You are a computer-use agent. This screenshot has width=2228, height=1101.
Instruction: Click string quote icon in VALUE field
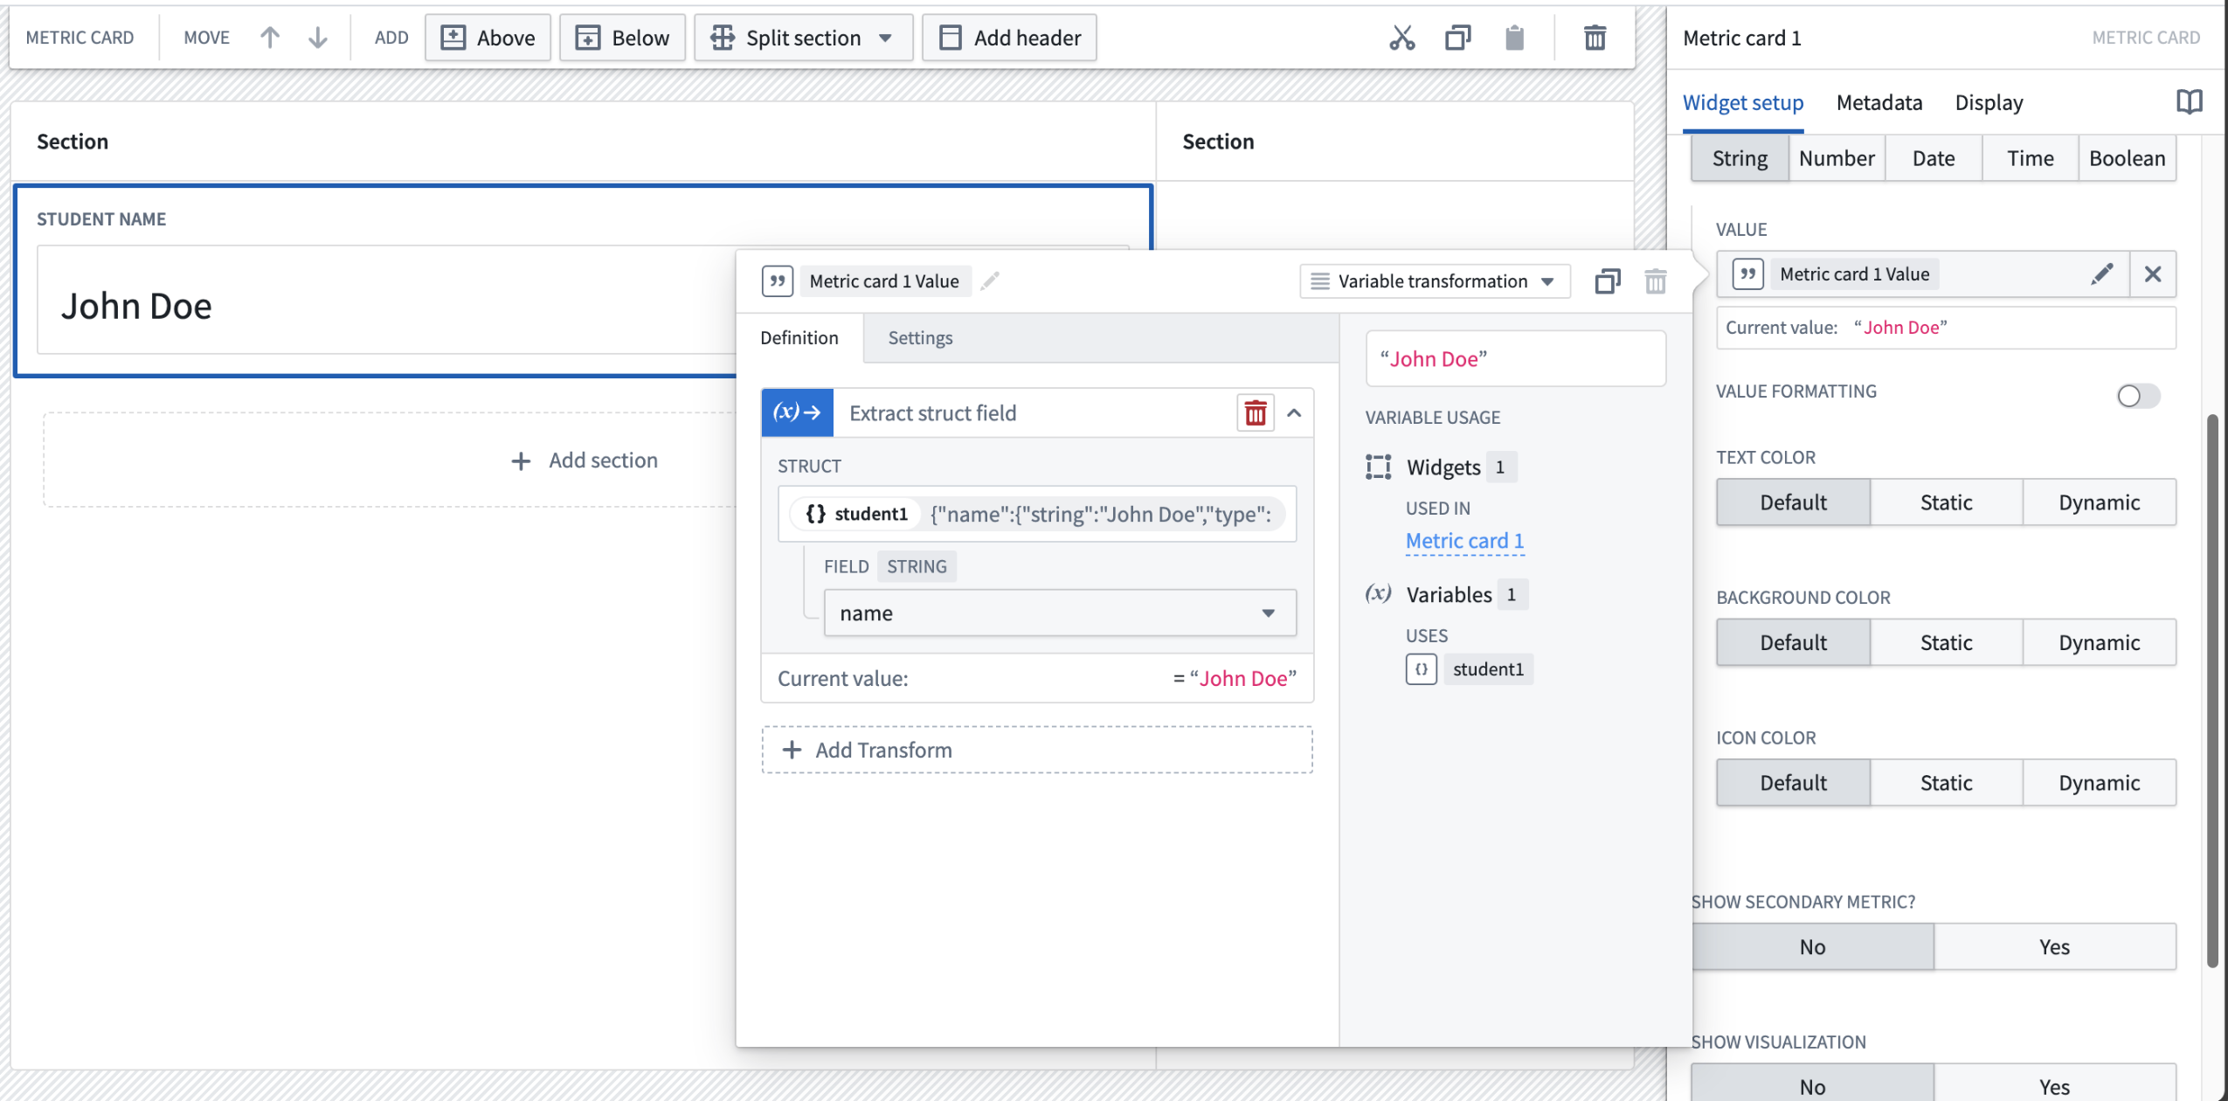(x=1747, y=274)
